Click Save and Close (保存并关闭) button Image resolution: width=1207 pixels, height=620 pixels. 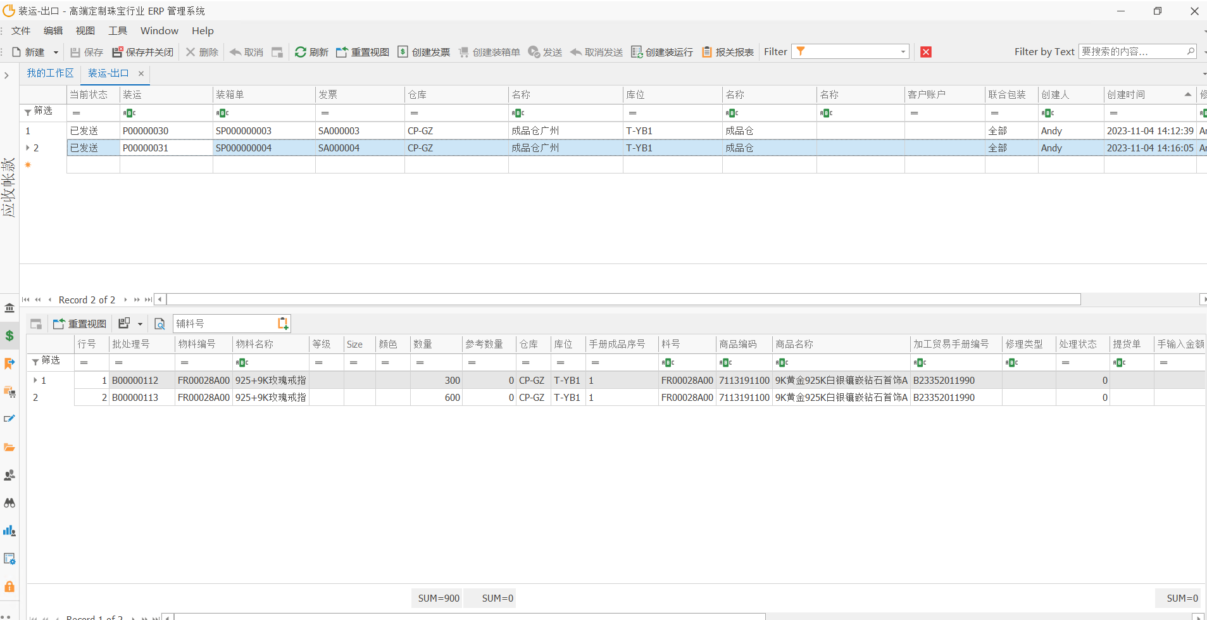(143, 52)
